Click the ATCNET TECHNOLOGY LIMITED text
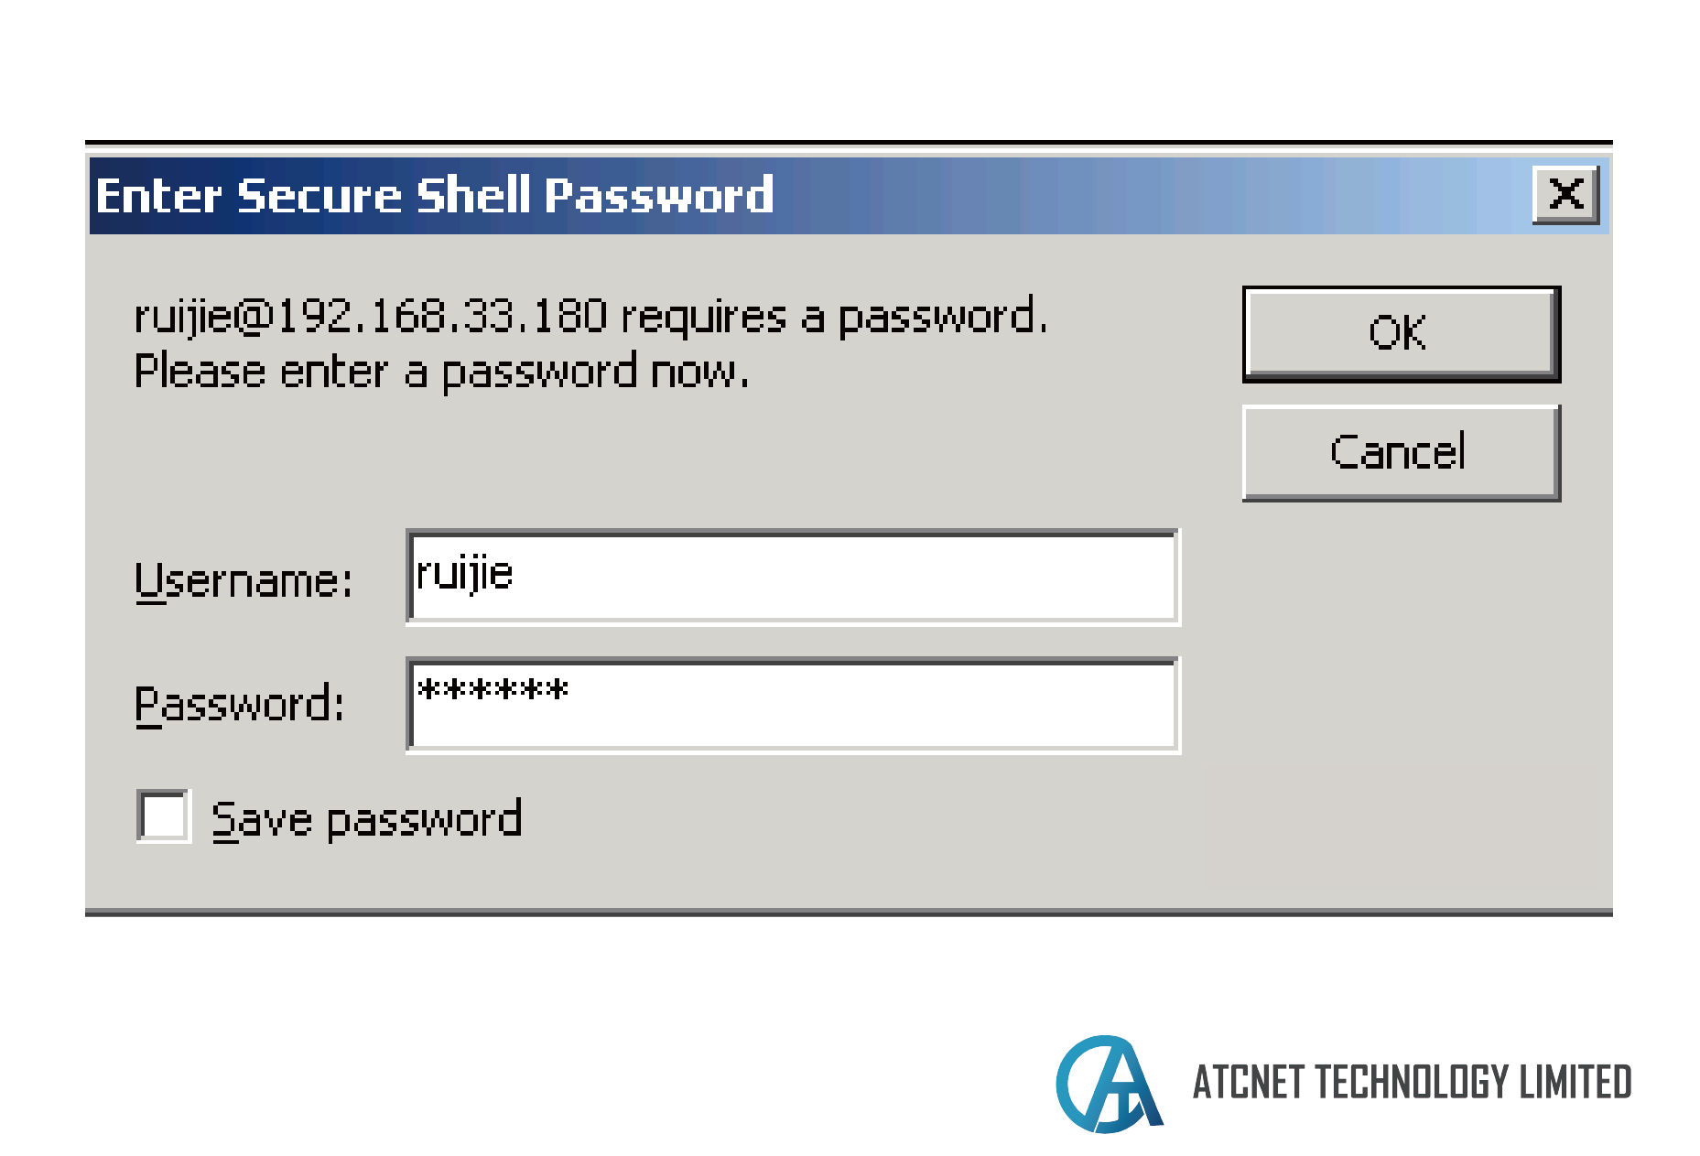 [x=1412, y=1082]
